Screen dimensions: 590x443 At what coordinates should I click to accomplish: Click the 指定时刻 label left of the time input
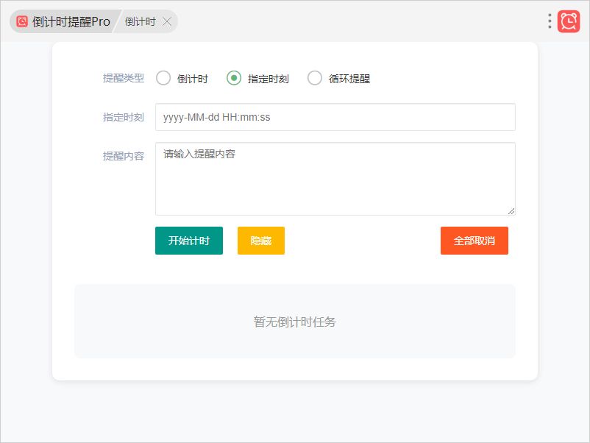(x=124, y=117)
